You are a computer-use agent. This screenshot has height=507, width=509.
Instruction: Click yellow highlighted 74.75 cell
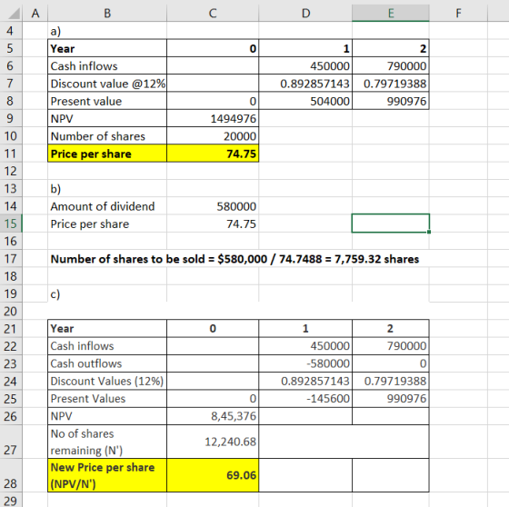point(213,154)
